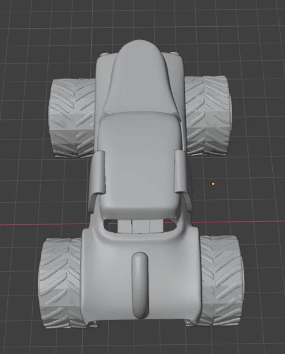Select the lower-right tire beside rear bed

pyautogui.click(x=222, y=280)
